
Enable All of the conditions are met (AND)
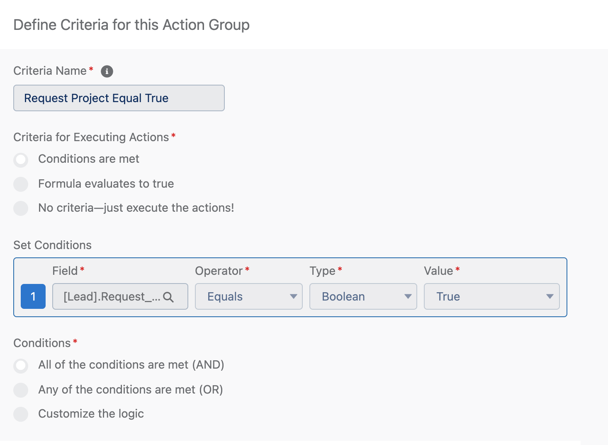[21, 365]
